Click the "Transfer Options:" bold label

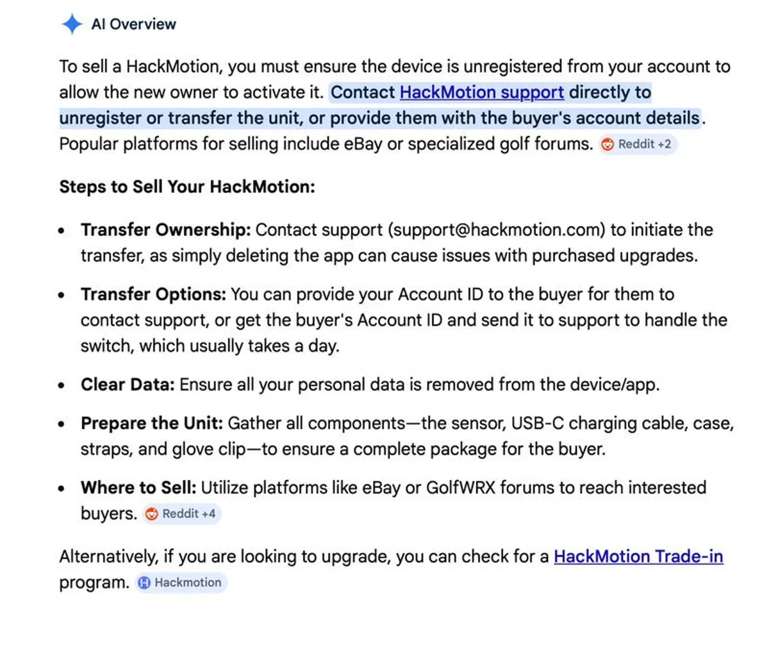[x=153, y=294]
